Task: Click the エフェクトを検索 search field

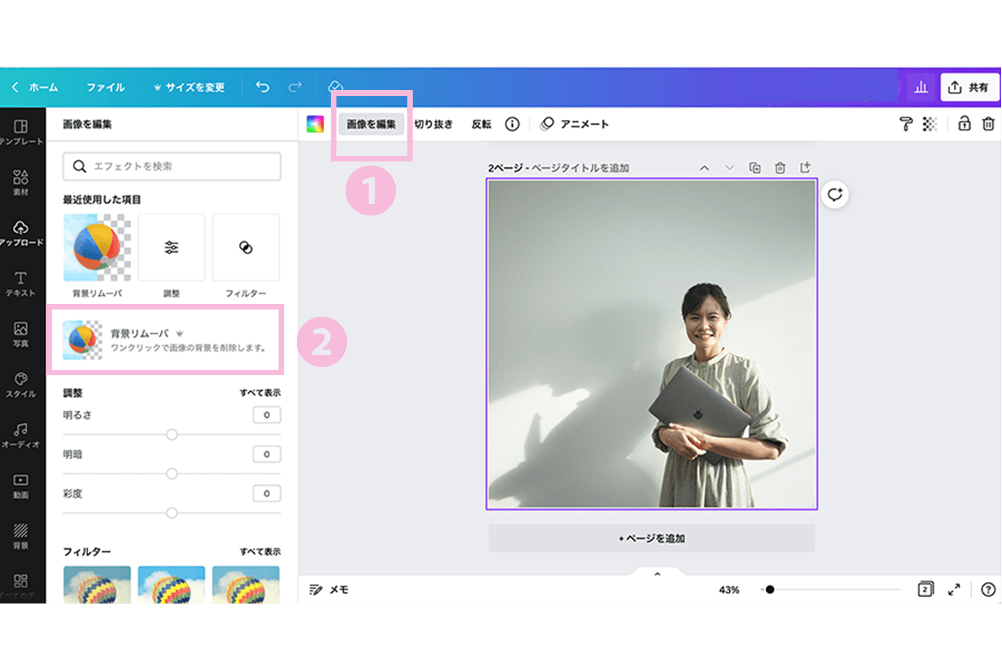Action: (x=172, y=166)
